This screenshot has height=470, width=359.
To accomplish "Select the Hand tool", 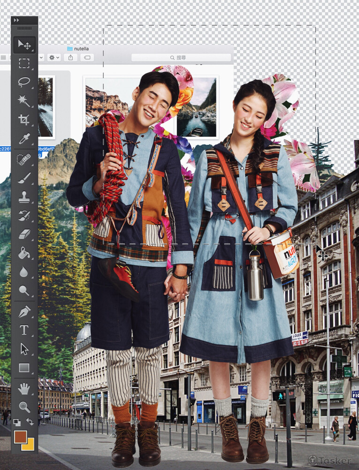I will click(x=24, y=388).
